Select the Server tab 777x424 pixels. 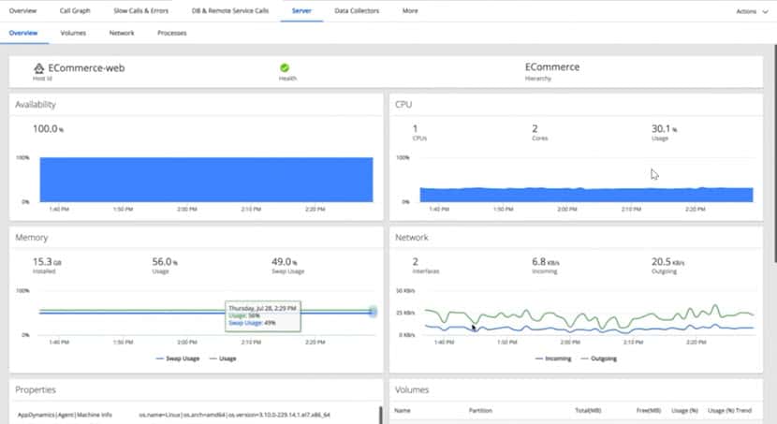coord(301,10)
